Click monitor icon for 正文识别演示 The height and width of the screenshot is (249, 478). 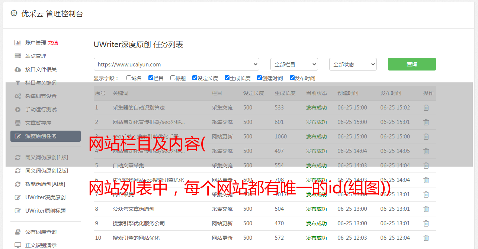(x=17, y=245)
